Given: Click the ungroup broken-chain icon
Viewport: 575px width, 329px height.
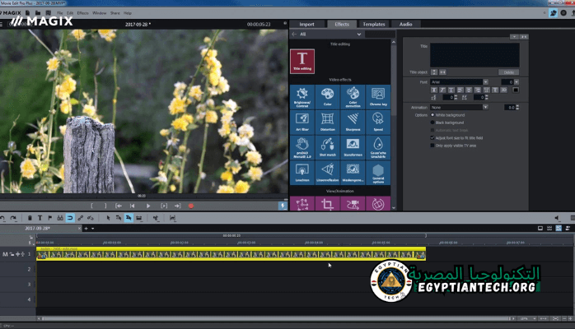Looking at the screenshot, I should [91, 218].
